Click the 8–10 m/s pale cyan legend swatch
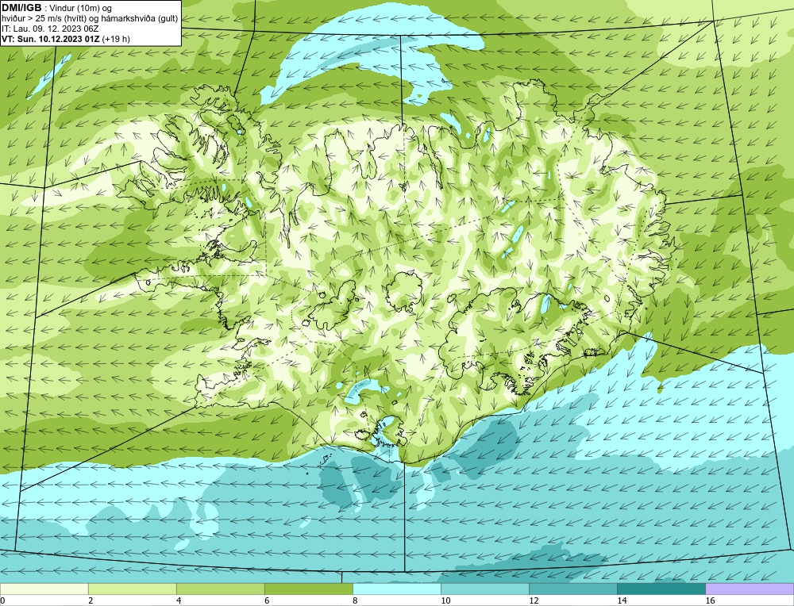This screenshot has width=794, height=606. (396, 589)
